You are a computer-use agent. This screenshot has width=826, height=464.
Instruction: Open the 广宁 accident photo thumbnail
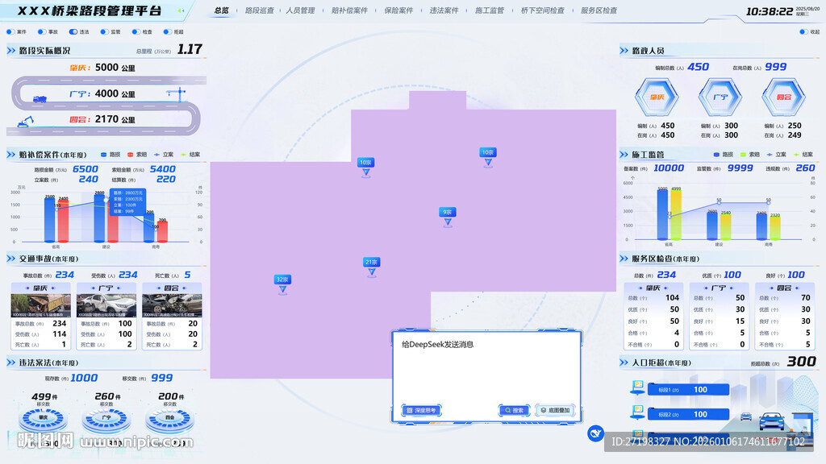tap(106, 305)
